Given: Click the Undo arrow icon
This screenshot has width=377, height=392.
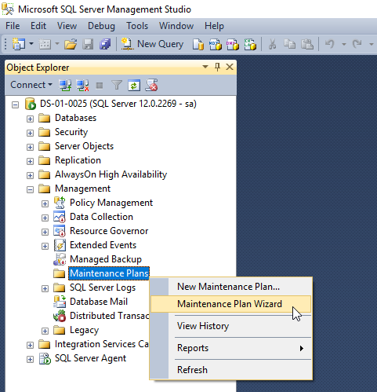Looking at the screenshot, I should click(330, 44).
